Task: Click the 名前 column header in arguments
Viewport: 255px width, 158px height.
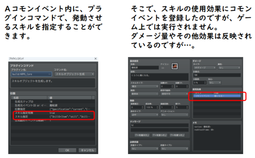Action: click(29, 98)
